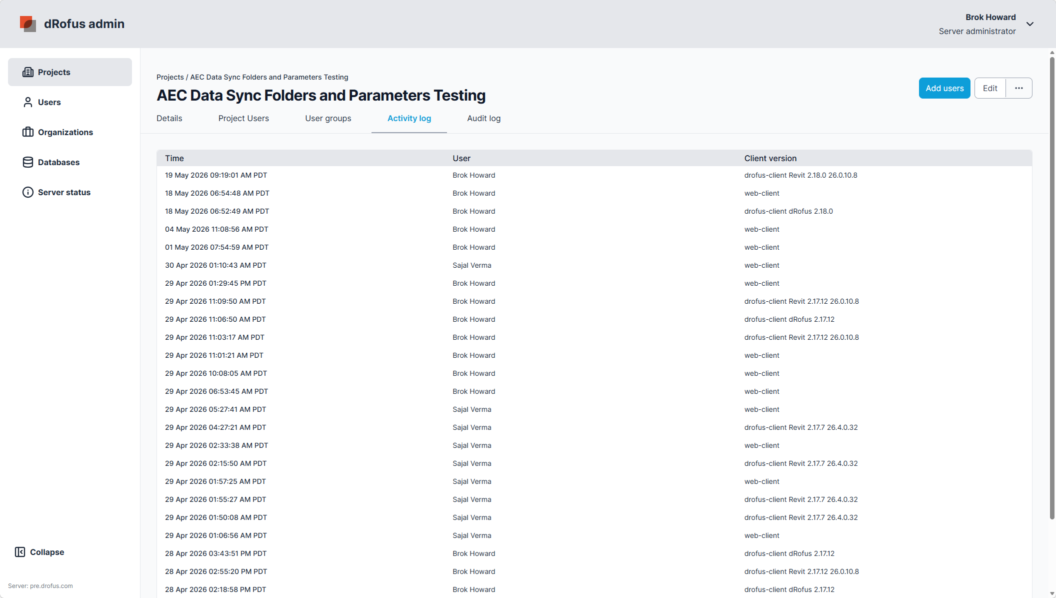
Task: Click the client version in the 04:27:21 AM row
Action: [801, 427]
